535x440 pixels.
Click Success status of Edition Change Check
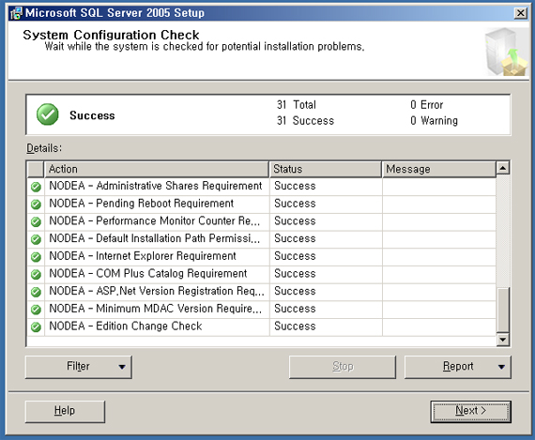(295, 326)
